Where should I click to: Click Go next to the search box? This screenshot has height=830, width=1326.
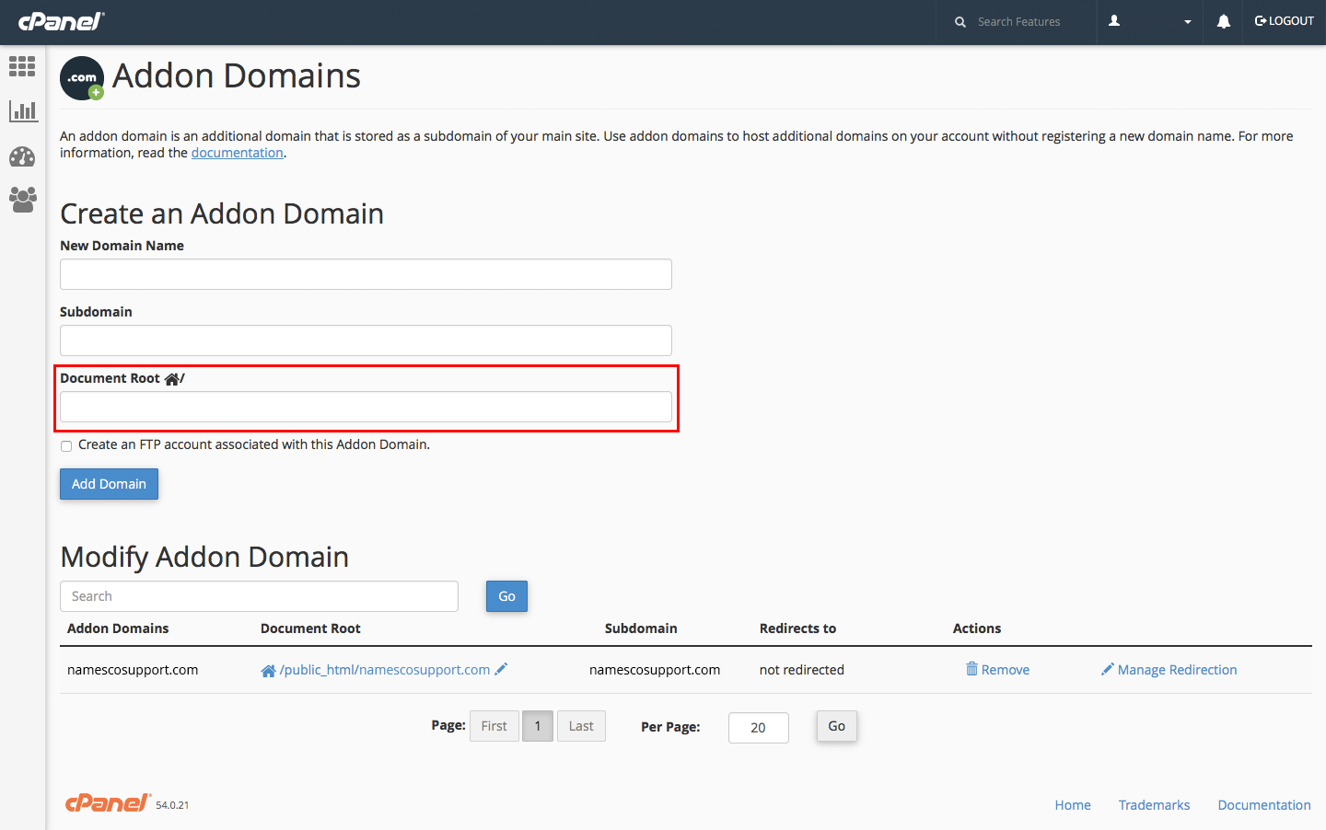(506, 596)
